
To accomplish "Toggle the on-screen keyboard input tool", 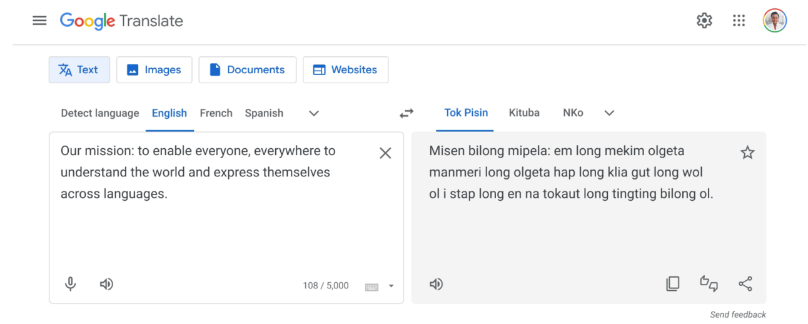I will point(371,286).
